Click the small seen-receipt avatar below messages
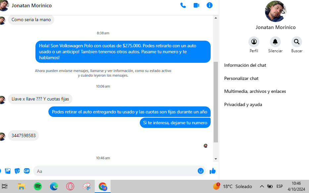Viewport: 309px width, 193px height. tap(206, 146)
